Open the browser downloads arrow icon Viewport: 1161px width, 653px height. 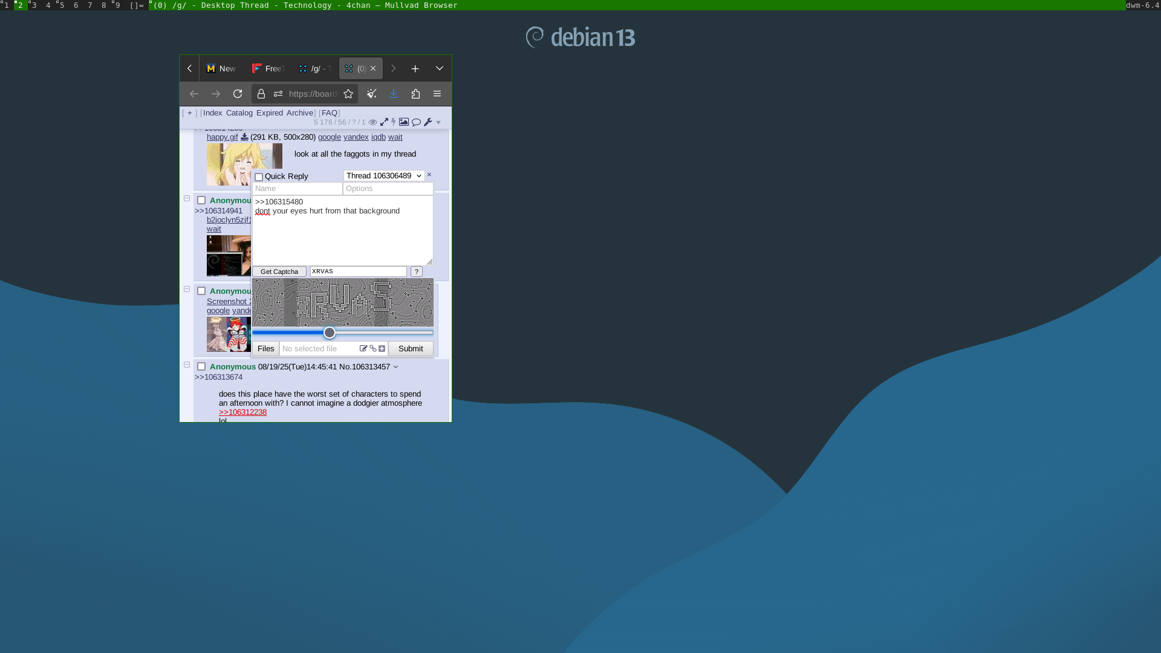(394, 94)
